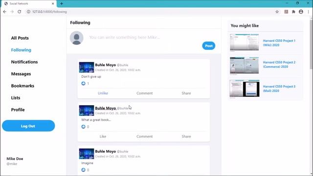Screen dimensions: 313x176
Task: Click the Log Out button
Action: coord(28,126)
